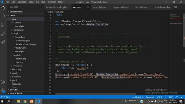The image size is (185, 104).
Task: Click VS Code taskbar icon
Action: click(38, 101)
